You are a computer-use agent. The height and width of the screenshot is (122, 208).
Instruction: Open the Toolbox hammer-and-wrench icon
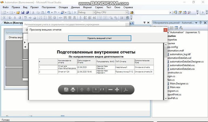(189, 12)
